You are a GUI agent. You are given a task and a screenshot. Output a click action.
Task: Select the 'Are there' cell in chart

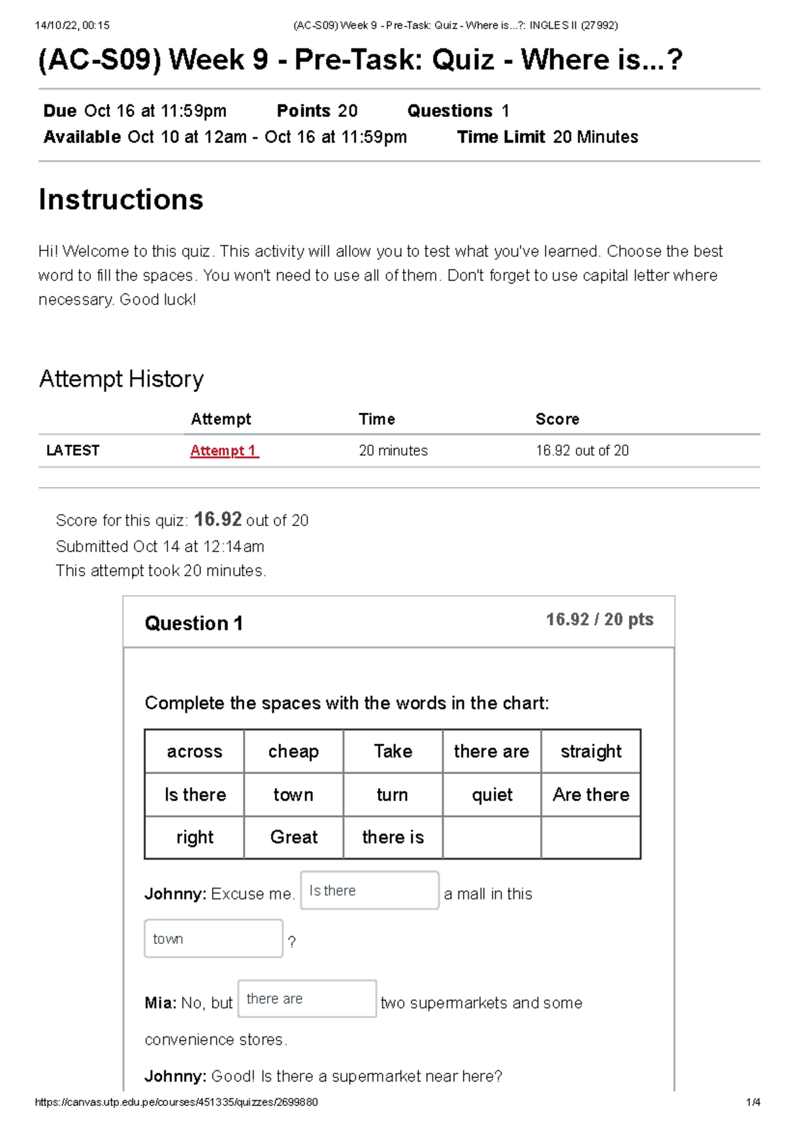coord(591,795)
